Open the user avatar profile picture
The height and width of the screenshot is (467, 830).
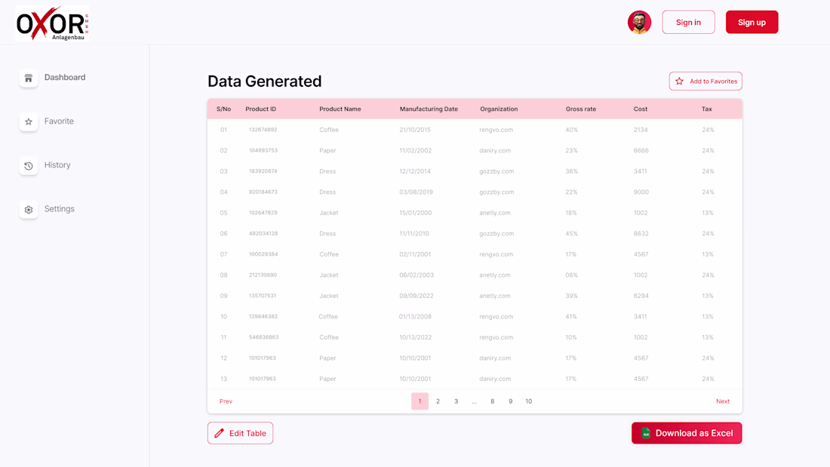[639, 22]
